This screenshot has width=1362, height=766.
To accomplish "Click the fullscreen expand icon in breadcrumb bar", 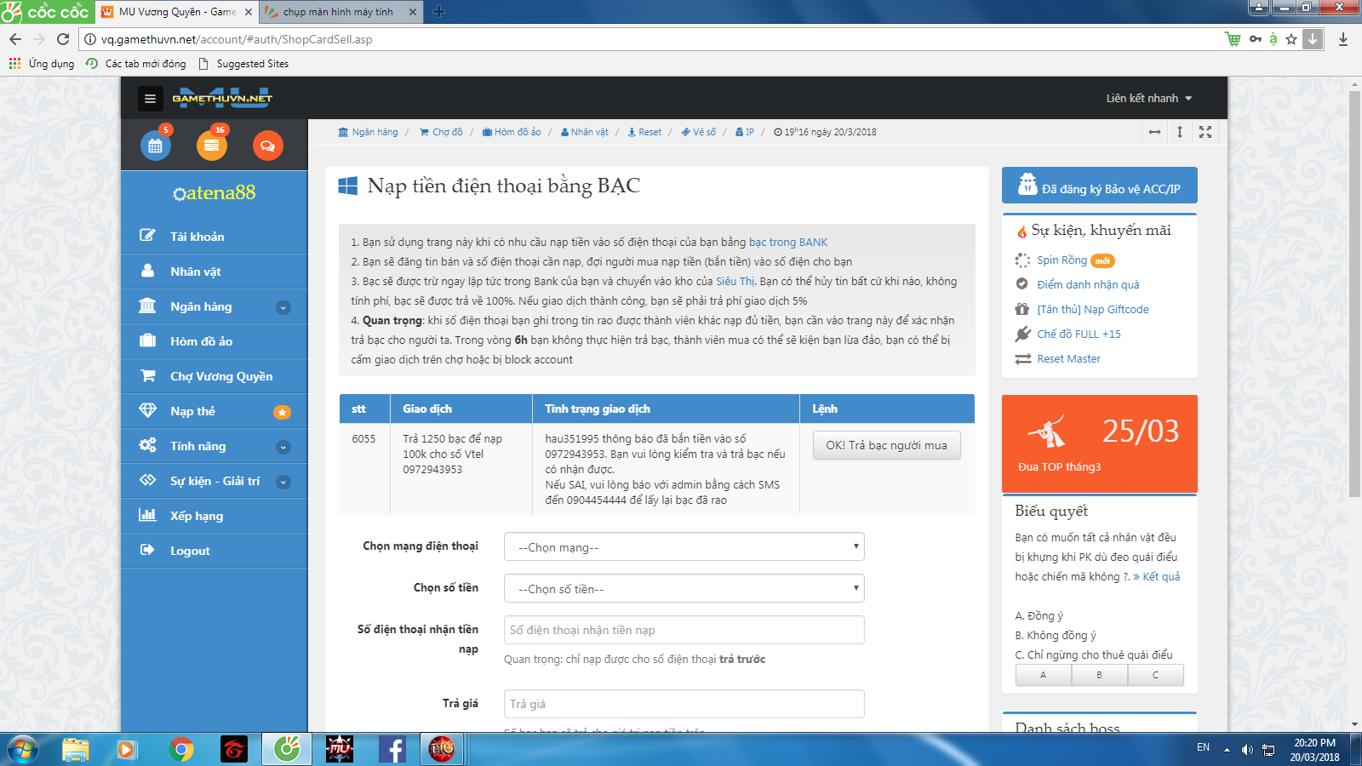I will (1205, 132).
